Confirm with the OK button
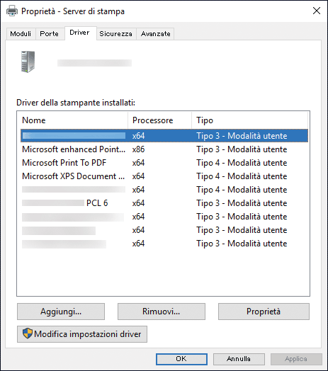 pos(181,359)
